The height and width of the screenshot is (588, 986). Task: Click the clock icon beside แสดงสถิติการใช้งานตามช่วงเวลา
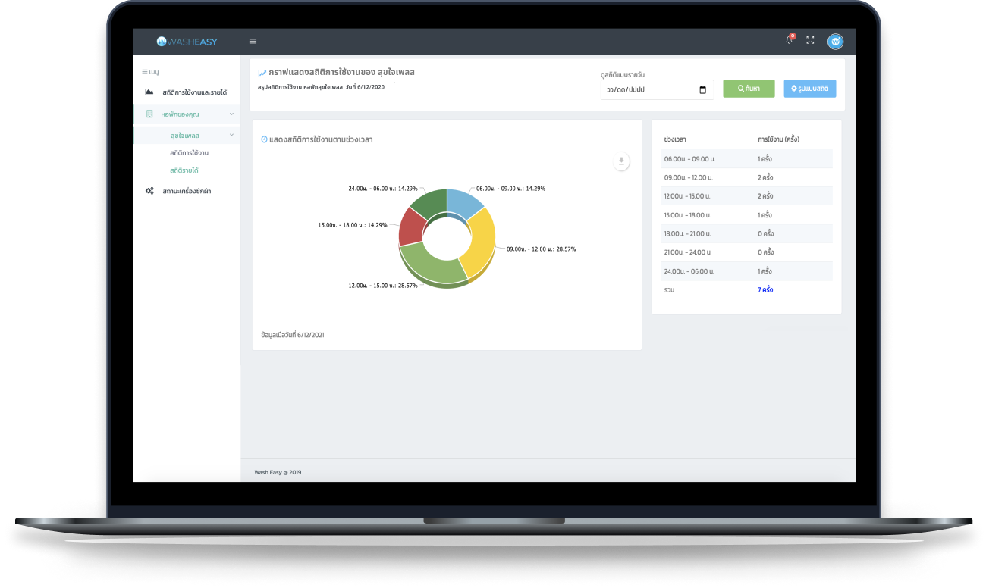tap(264, 139)
